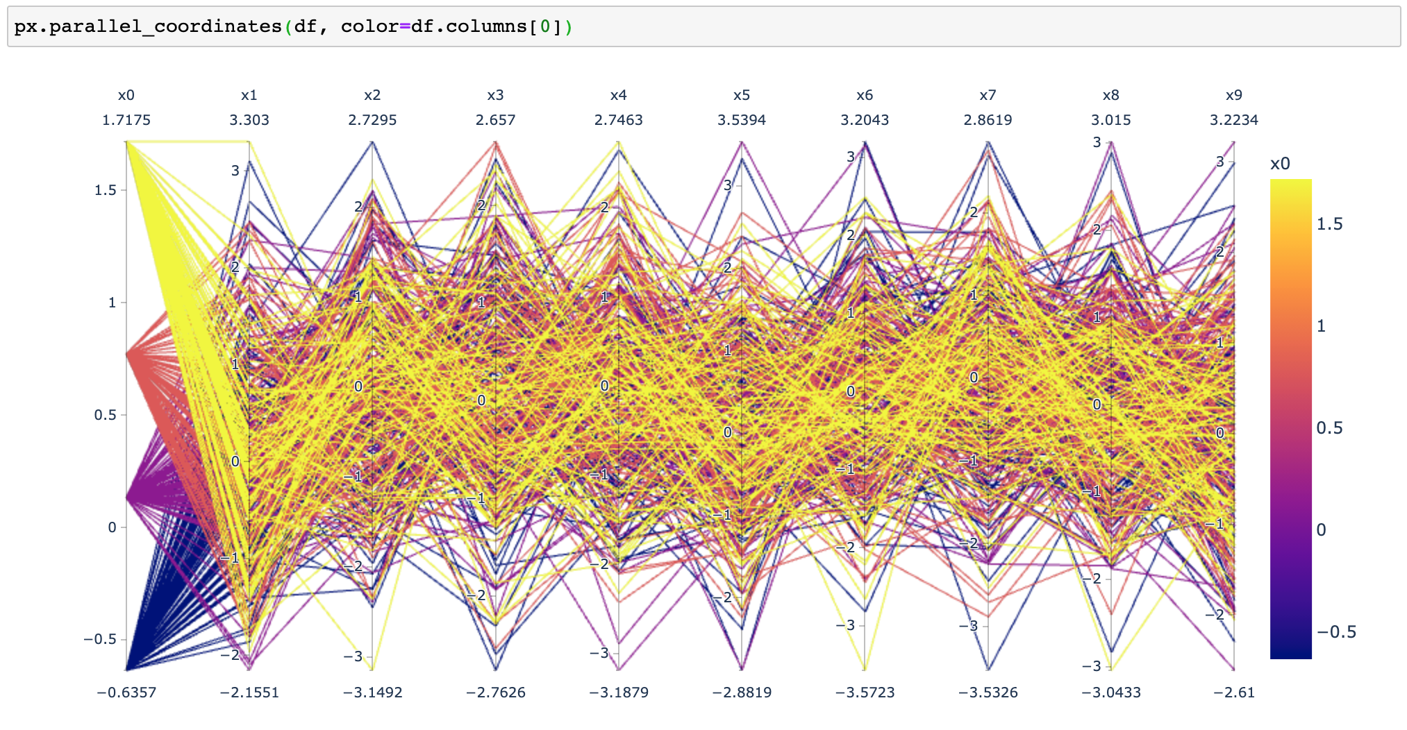Click the x8 axis label
Screen dimensions: 1407x730
point(1111,95)
